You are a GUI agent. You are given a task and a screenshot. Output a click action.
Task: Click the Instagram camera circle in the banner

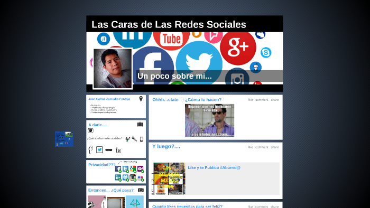pyautogui.click(x=237, y=77)
